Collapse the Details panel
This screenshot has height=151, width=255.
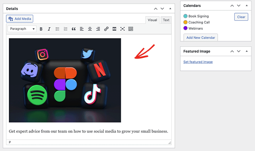170,8
